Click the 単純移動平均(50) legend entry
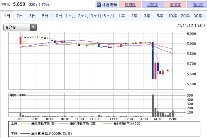 [x=121, y=124]
